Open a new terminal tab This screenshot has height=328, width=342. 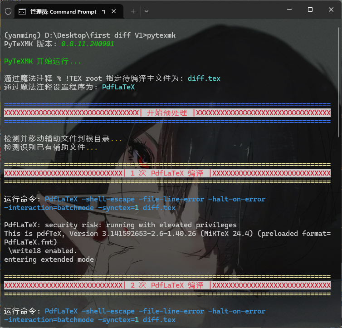click(x=133, y=11)
